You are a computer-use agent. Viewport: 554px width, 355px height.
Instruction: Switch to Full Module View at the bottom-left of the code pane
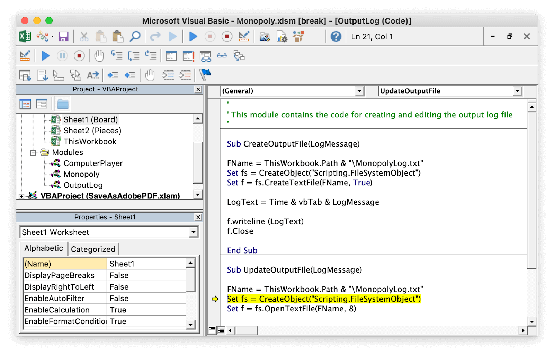coord(221,330)
